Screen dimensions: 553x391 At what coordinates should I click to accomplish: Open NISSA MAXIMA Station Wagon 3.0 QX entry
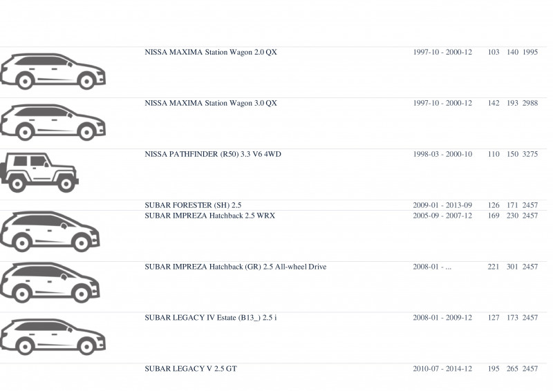(211, 104)
